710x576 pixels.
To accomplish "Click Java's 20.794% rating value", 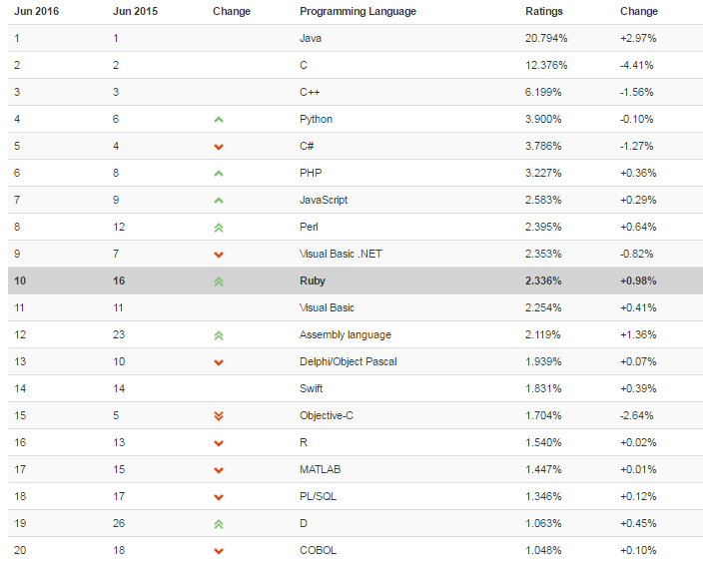I will coord(547,38).
